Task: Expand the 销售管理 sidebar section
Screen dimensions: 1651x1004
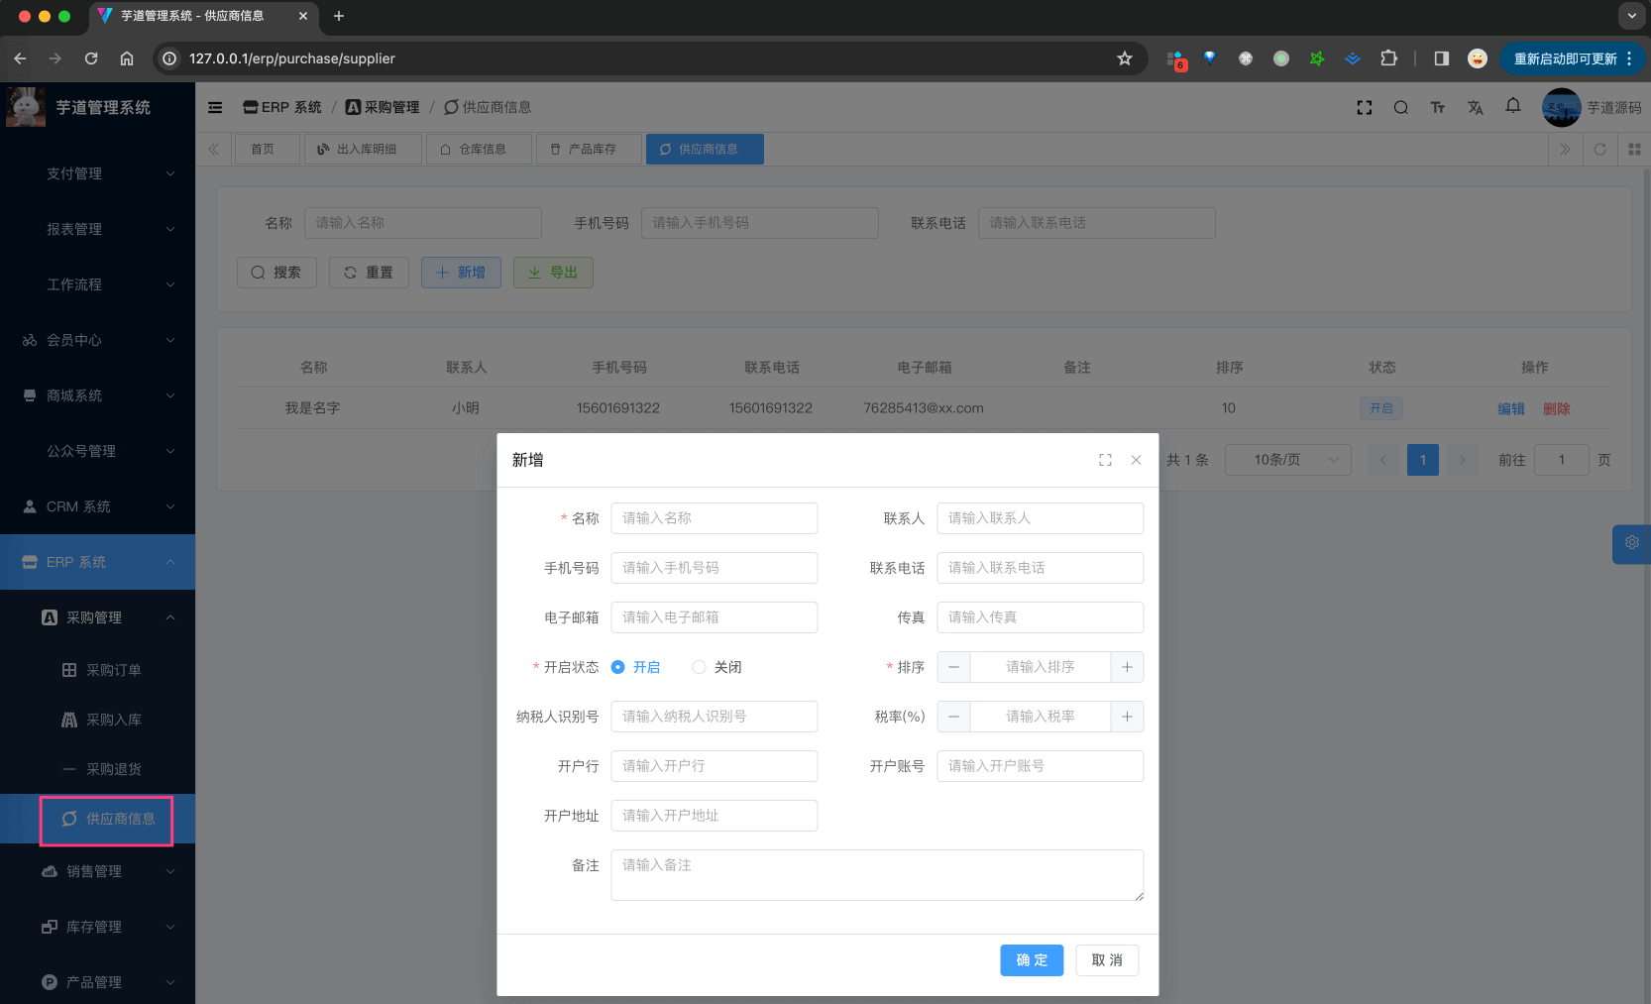Action: (x=94, y=871)
